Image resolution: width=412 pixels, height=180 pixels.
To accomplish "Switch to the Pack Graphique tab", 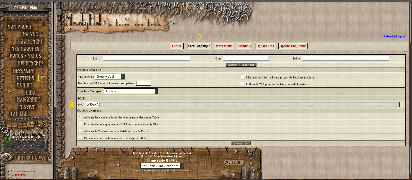I will [199, 46].
